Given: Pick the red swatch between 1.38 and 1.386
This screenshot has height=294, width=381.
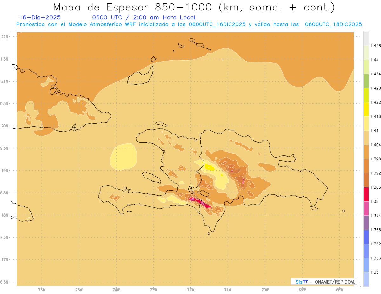Looking at the screenshot, I should click(x=366, y=194).
